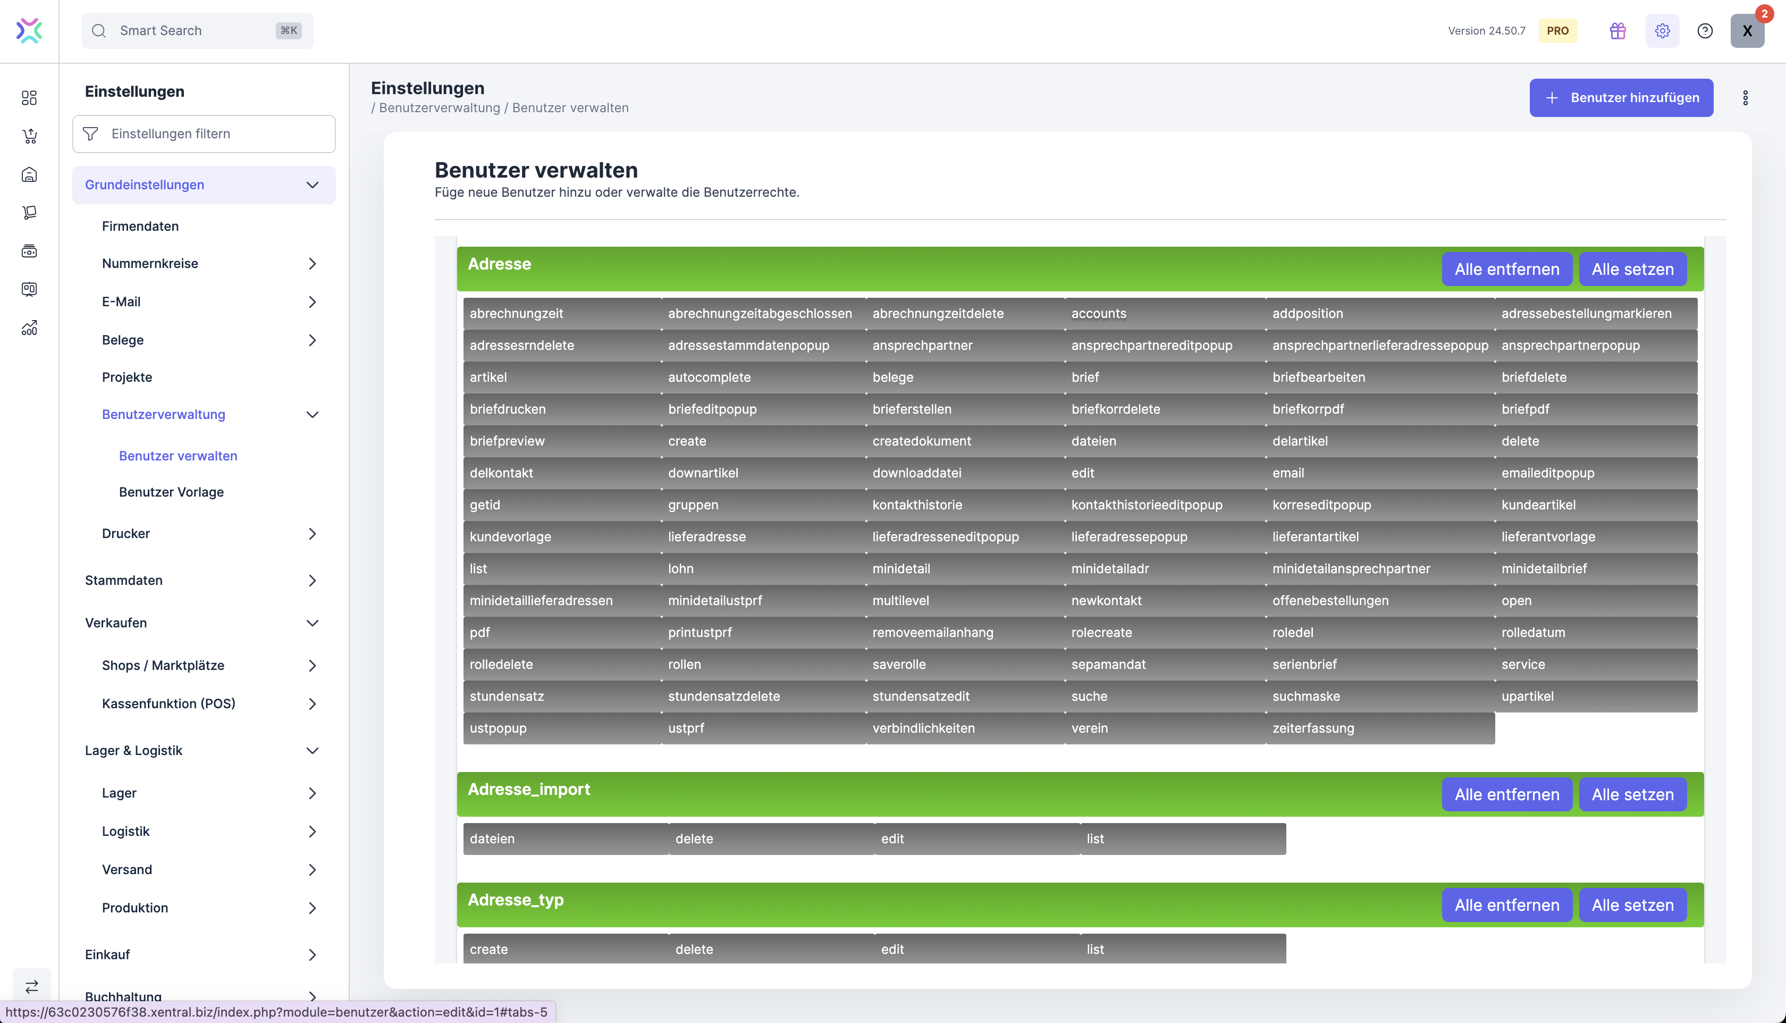This screenshot has width=1786, height=1023.
Task: Open the settings gear icon
Action: pyautogui.click(x=1662, y=31)
